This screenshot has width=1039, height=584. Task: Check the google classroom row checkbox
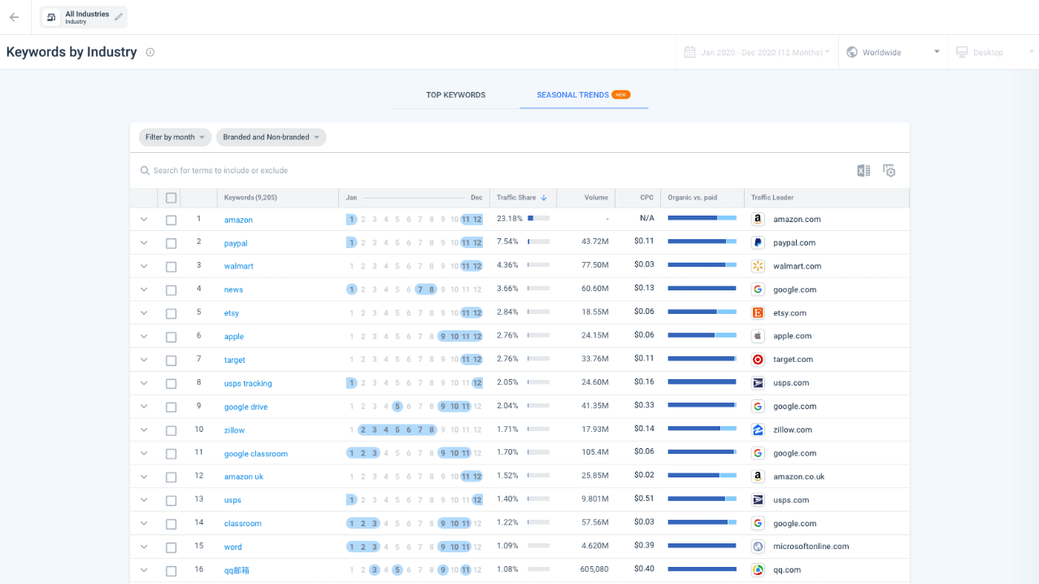(x=171, y=454)
